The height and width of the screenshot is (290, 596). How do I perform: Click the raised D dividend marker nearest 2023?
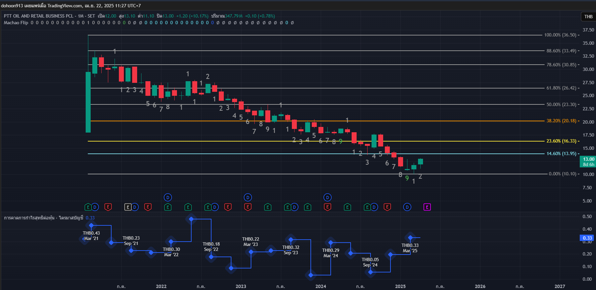pyautogui.click(x=248, y=198)
